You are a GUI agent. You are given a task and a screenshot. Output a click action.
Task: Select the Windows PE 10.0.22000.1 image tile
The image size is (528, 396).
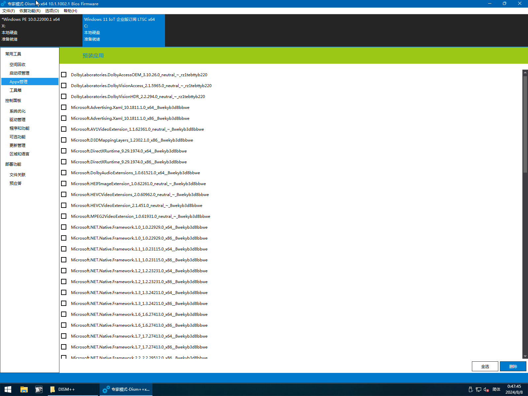[41, 30]
